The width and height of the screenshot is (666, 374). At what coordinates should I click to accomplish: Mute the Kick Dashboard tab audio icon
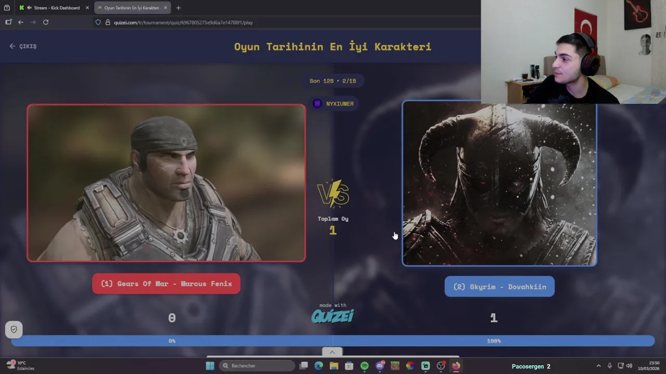coord(29,8)
